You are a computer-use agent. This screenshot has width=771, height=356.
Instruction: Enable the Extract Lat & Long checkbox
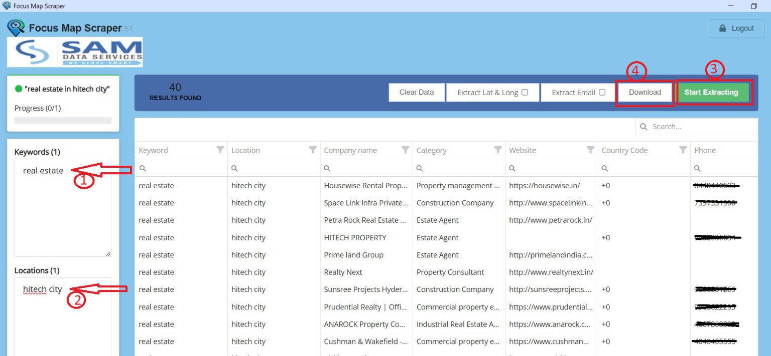[x=525, y=93]
